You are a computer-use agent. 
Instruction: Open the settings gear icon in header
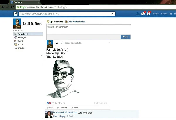175,14
